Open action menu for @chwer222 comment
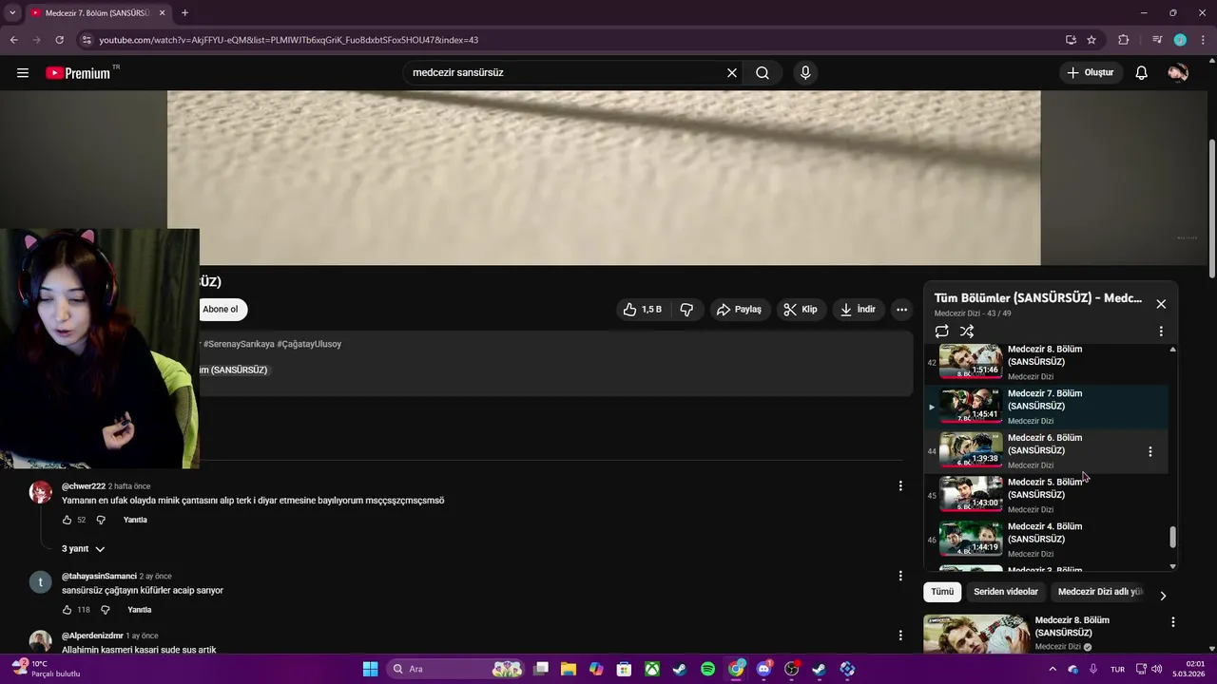Screen dimensions: 1217x684 (x=900, y=485)
